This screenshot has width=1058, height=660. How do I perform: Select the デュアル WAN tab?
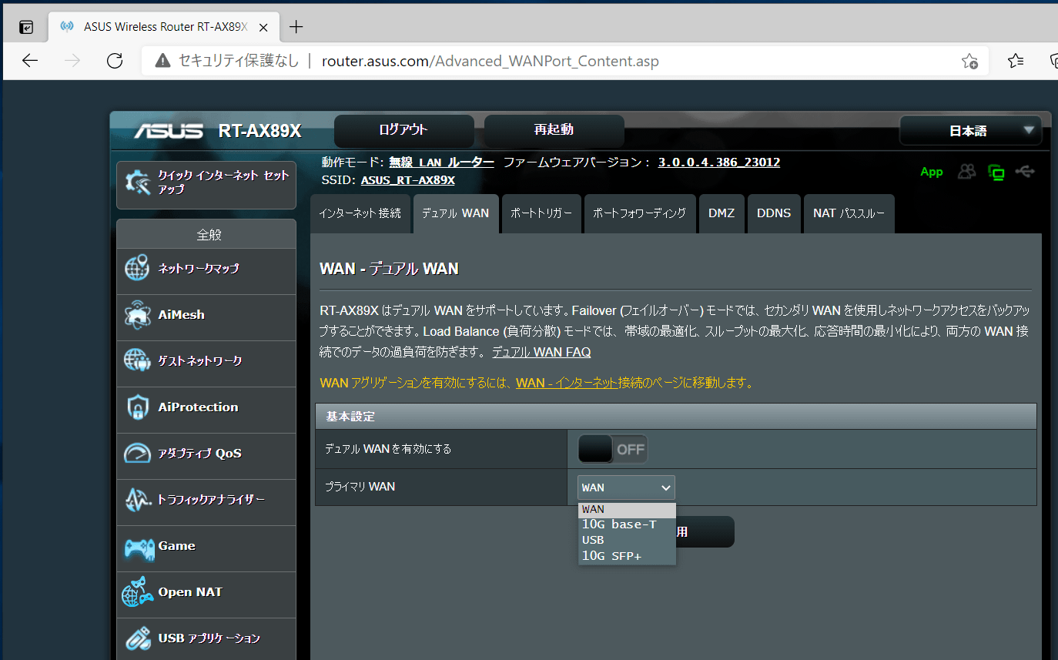456,213
